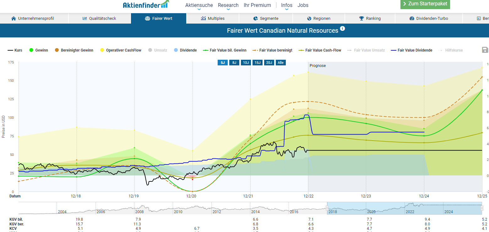The height and width of the screenshot is (232, 489).
Task: Click the Datum axis label
Action: coord(15,196)
